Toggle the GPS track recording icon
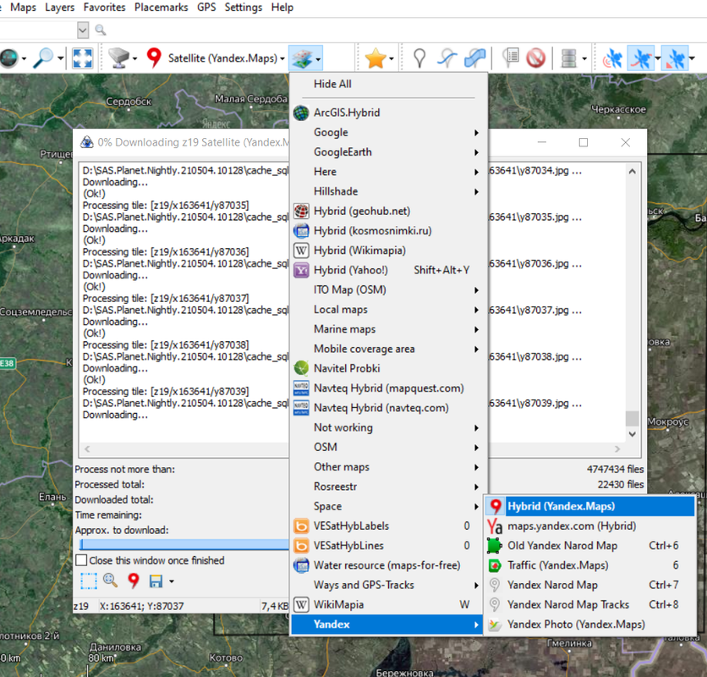 click(641, 58)
